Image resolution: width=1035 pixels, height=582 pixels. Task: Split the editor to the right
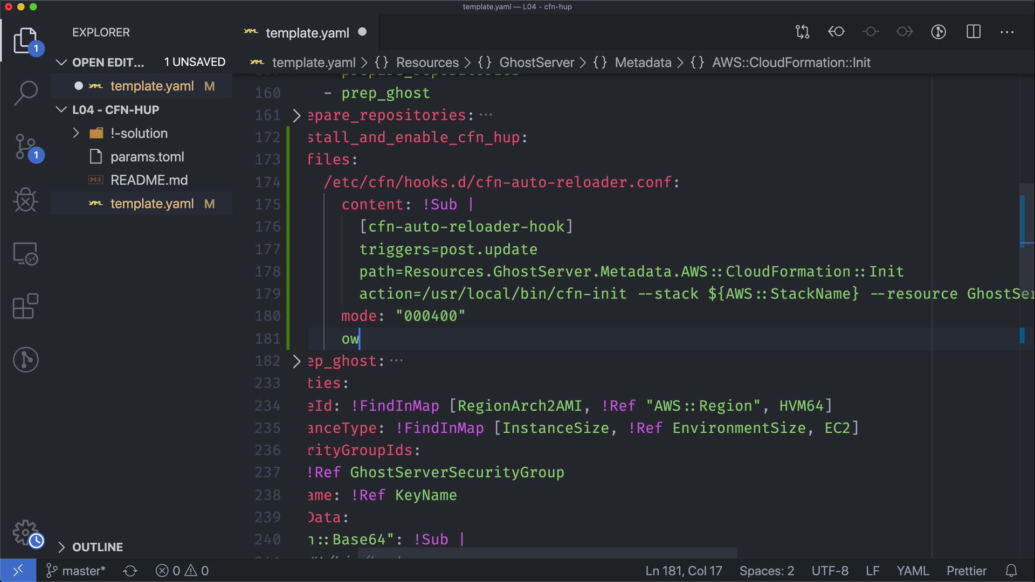[x=974, y=32]
